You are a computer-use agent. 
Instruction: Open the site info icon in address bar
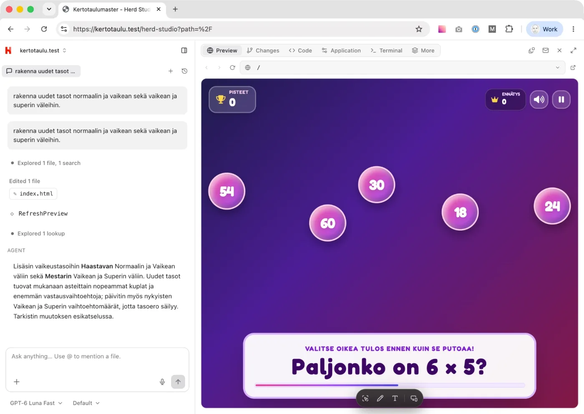64,29
